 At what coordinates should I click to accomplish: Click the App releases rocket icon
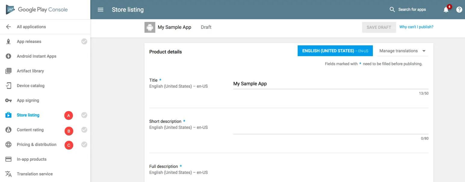tap(8, 42)
